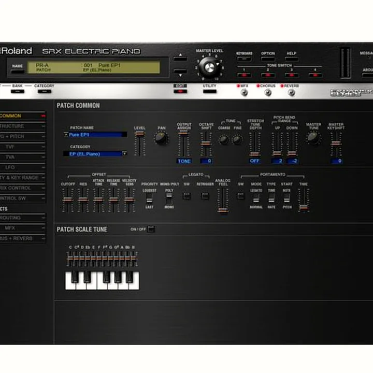Open the TVA sidebar tab
The image size is (373, 373).
(23, 157)
